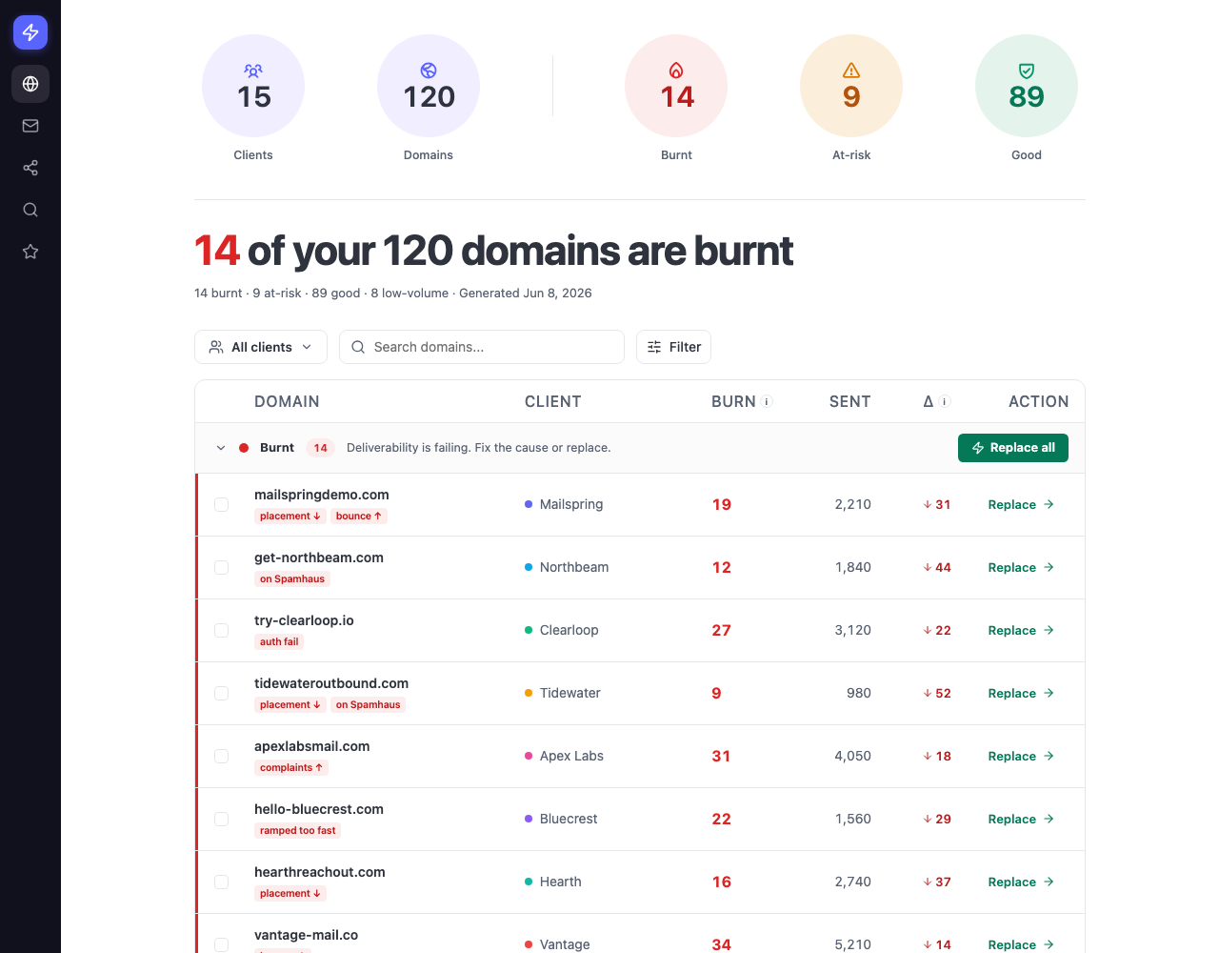Click the 'complaints ↑' tag on apexlabsmail.com

pyautogui.click(x=291, y=768)
